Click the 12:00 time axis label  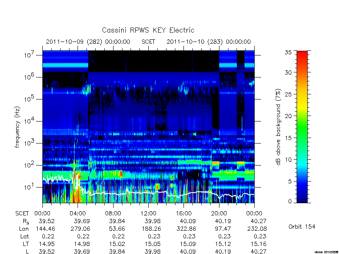click(x=148, y=213)
